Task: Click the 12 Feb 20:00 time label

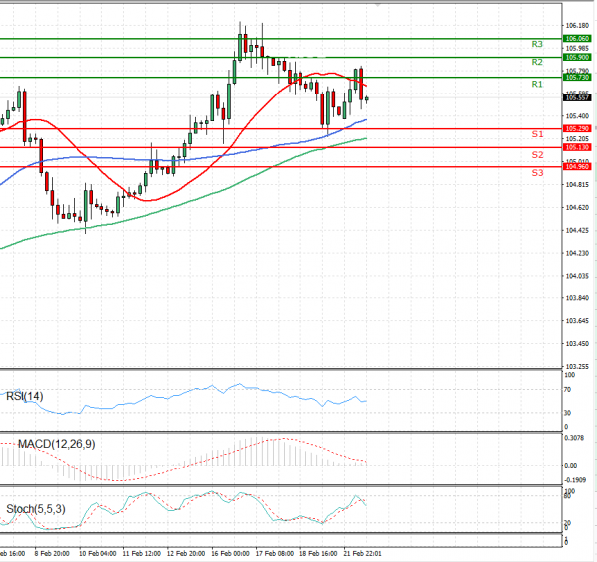Action: coord(186,554)
